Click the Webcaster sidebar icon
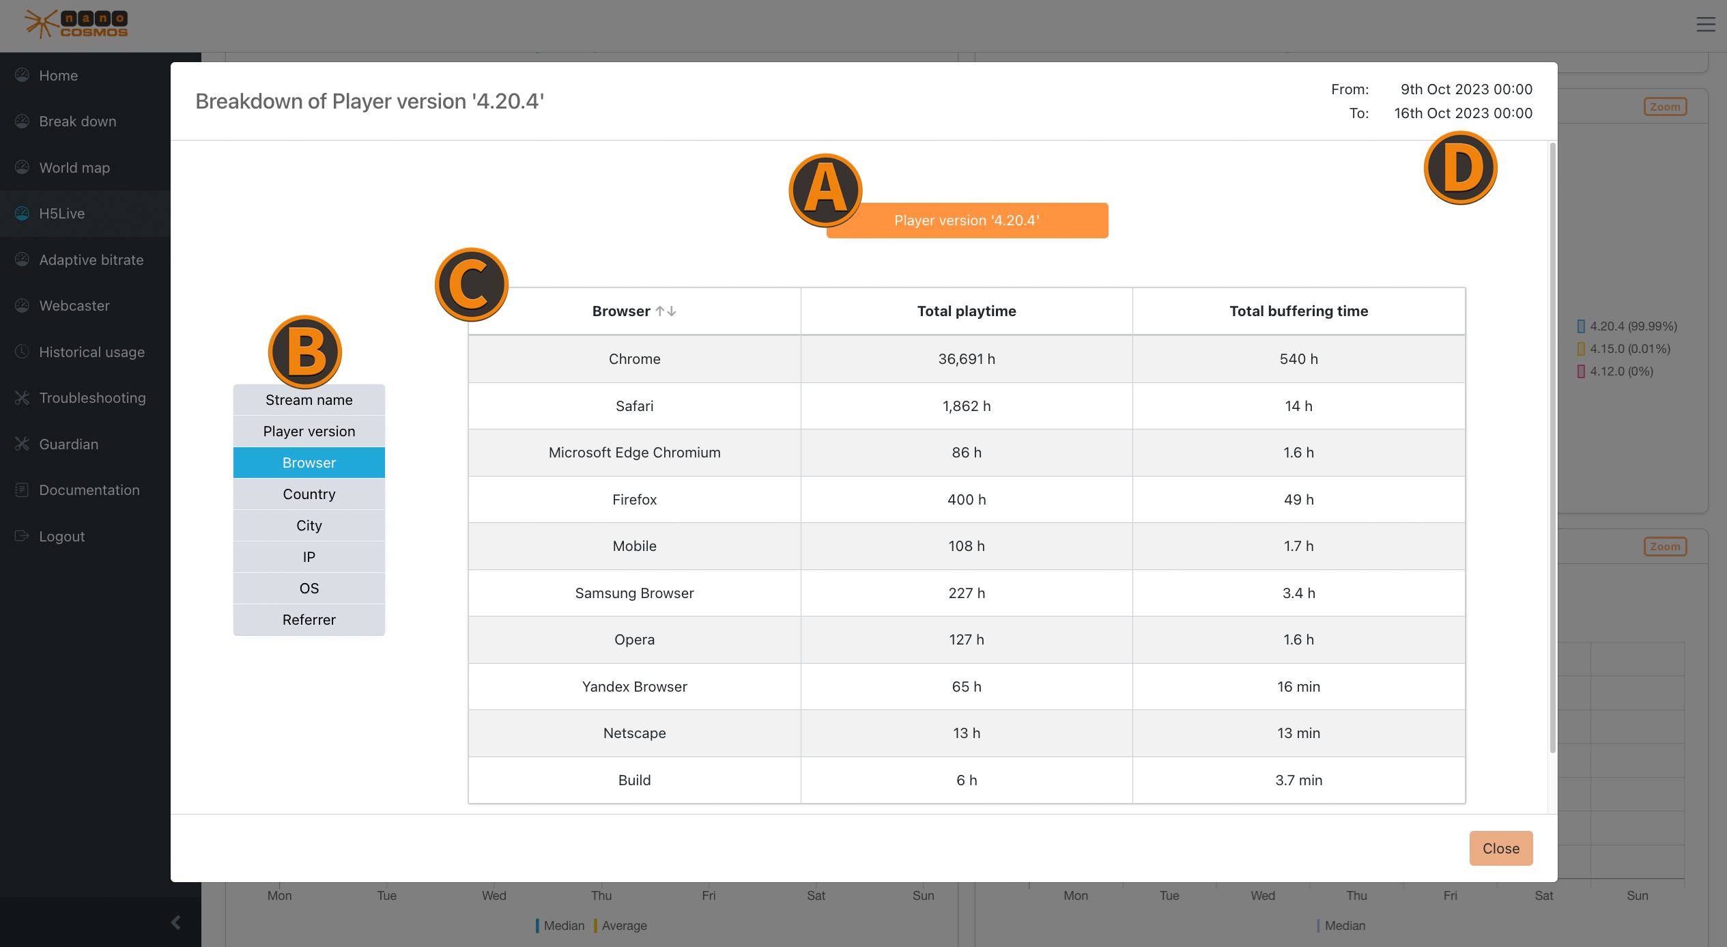1727x947 pixels. pyautogui.click(x=22, y=305)
